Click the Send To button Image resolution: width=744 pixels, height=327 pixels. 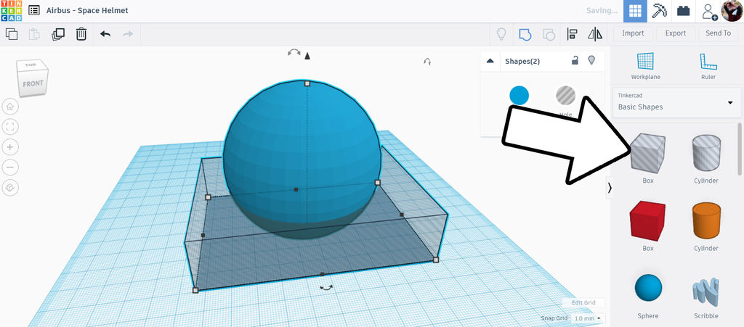[719, 33]
